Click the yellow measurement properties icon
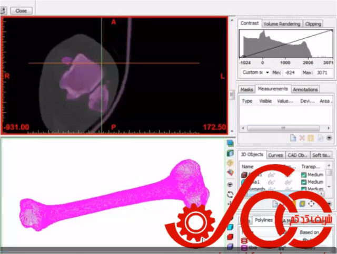The width and height of the screenshot is (337, 254). pos(311,137)
